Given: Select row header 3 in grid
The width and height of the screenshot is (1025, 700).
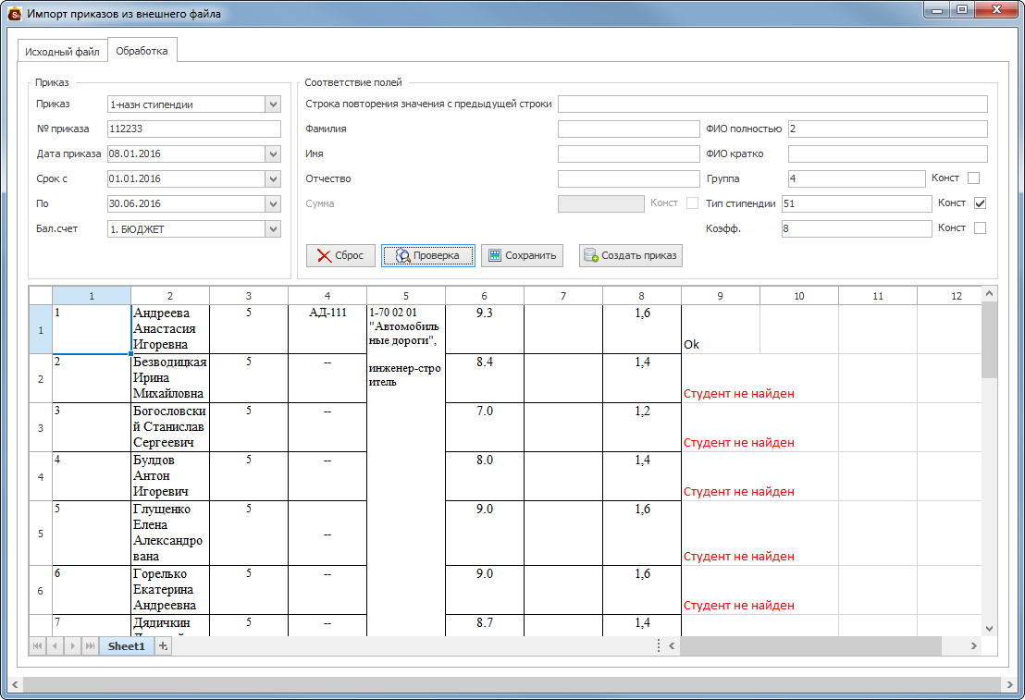Looking at the screenshot, I should pos(41,427).
